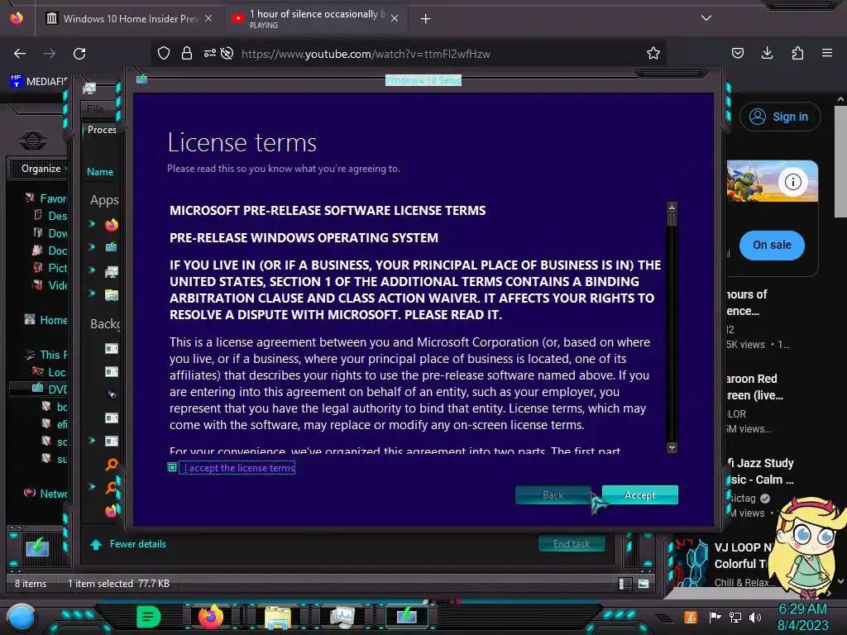Click the Back button in Windows 10 Setup

(553, 494)
